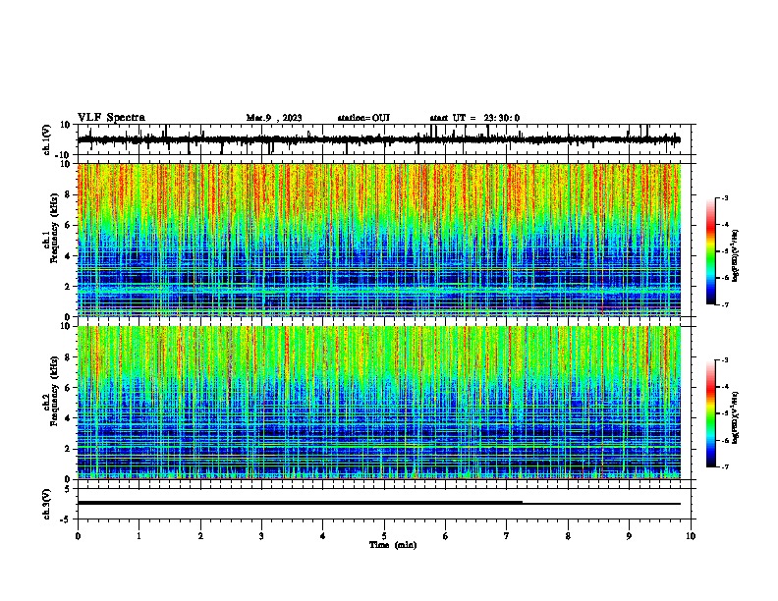778x601 pixels.
Task: Click the '-7' label on ch.2 color bar
Action: (x=724, y=466)
